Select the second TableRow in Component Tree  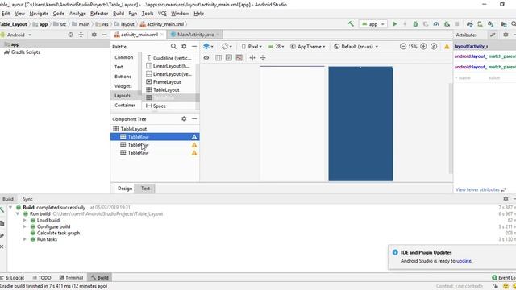(x=155, y=145)
